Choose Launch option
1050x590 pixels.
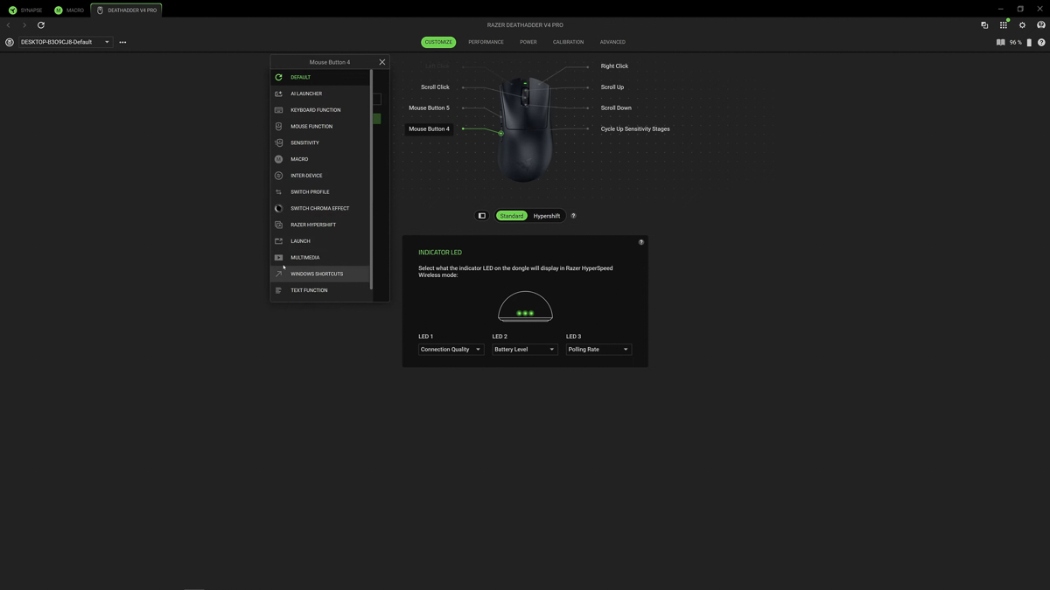pos(320,241)
